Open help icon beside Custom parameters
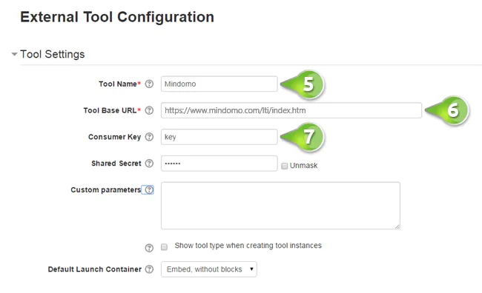 (x=149, y=190)
